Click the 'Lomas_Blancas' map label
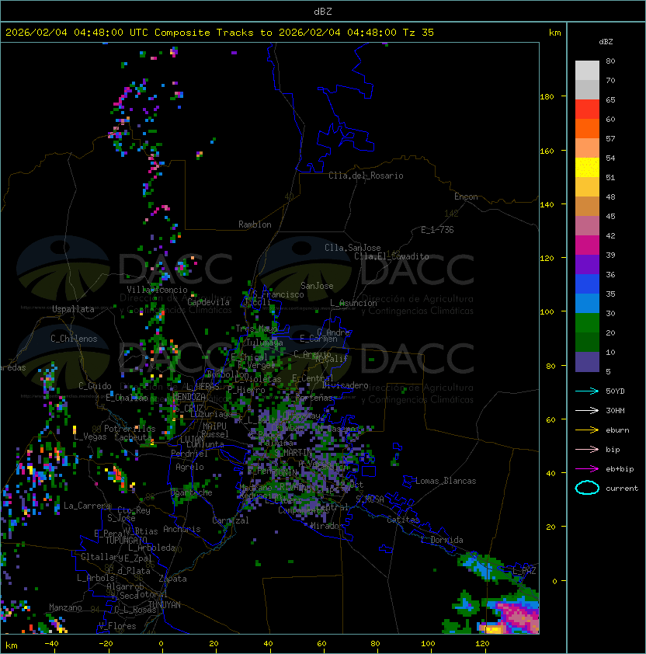646x654 pixels. (446, 481)
